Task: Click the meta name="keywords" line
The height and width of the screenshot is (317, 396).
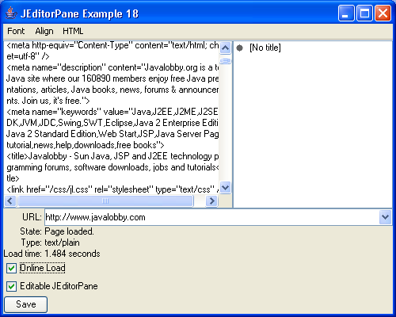Action: point(112,112)
